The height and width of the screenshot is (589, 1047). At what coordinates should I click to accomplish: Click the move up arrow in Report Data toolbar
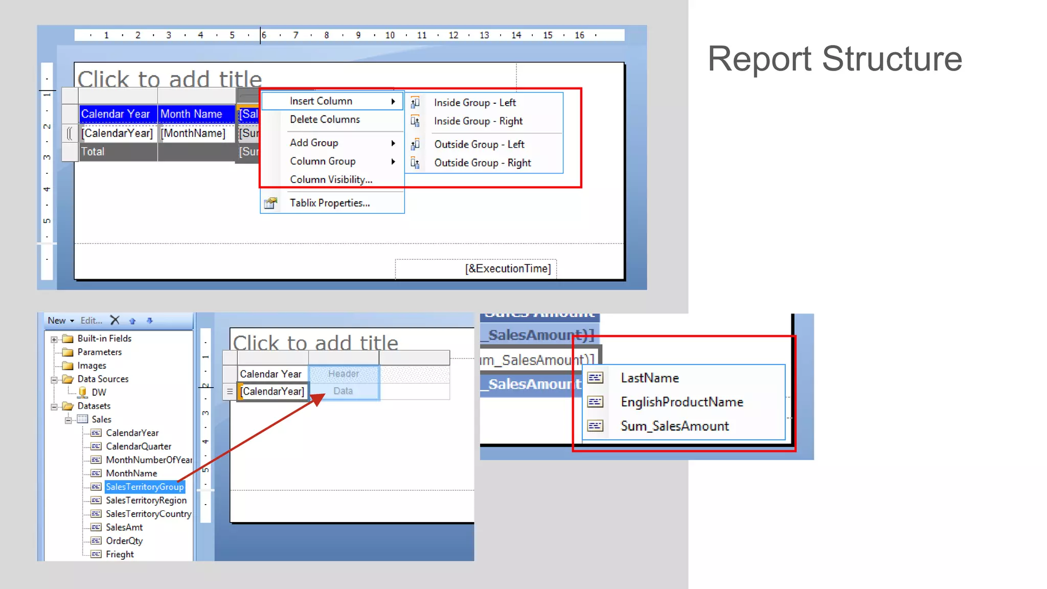coord(132,321)
